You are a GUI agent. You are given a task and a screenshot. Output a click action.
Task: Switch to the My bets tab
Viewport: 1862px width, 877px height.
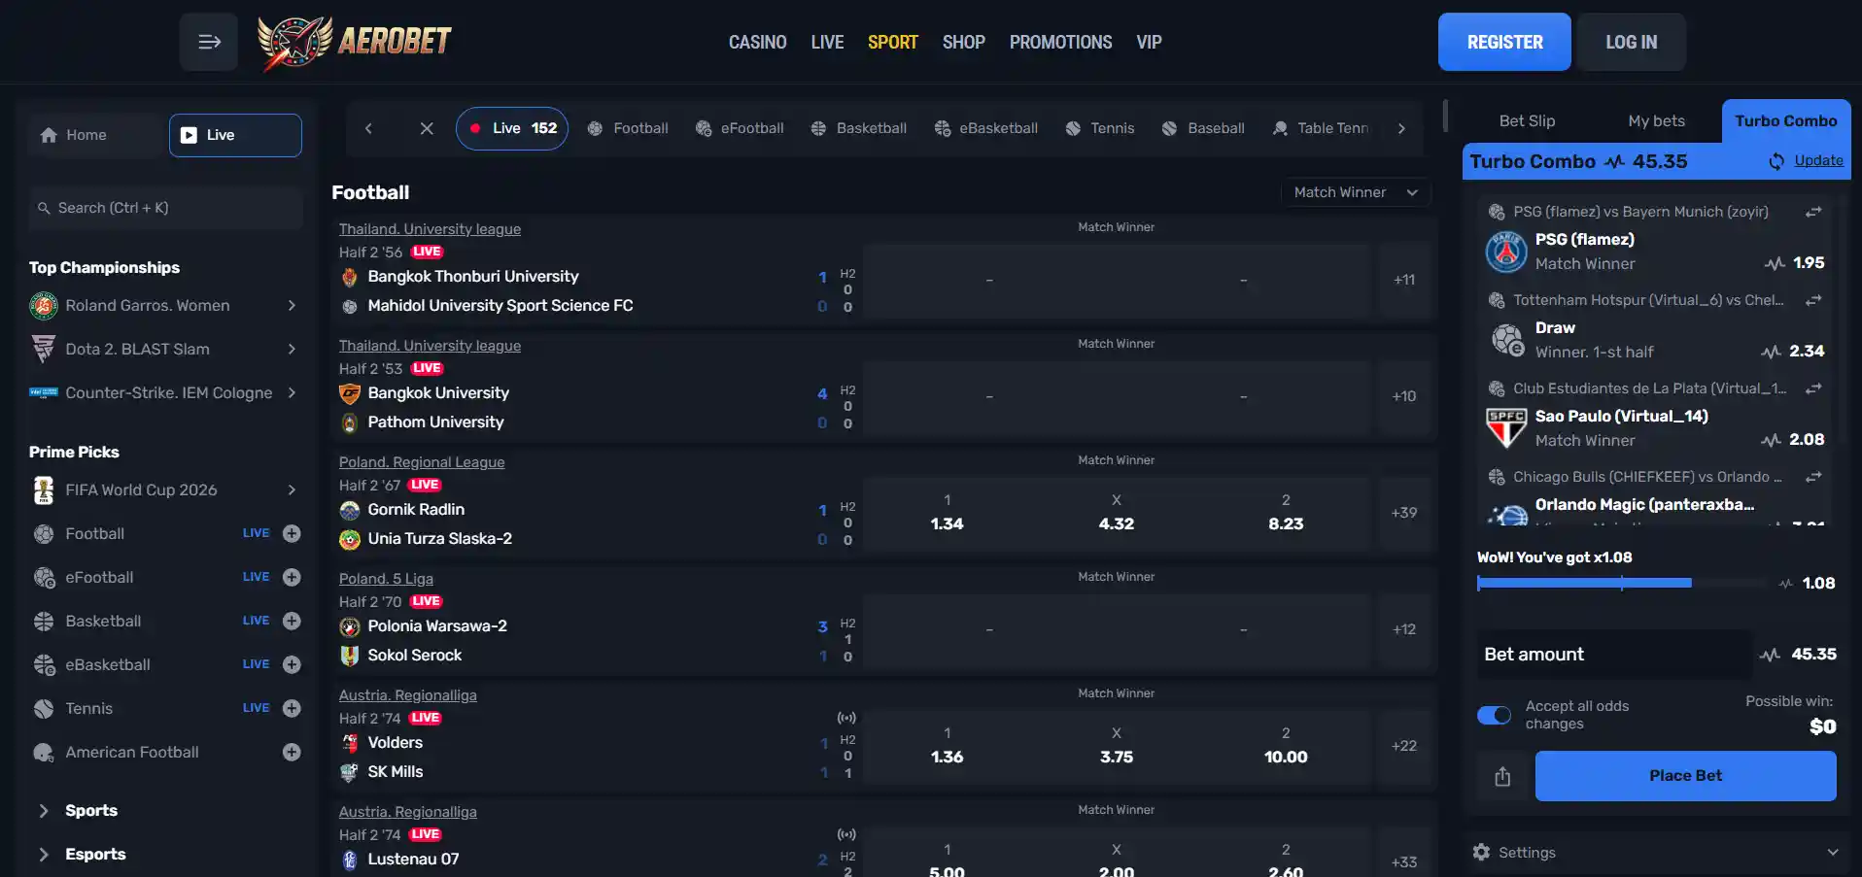(x=1656, y=120)
